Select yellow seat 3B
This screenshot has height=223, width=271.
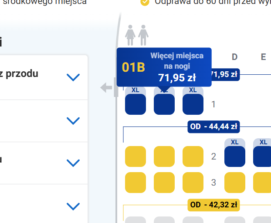click(x=164, y=183)
